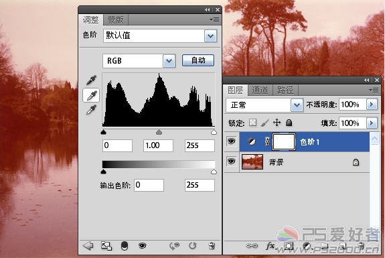This screenshot has width=385, height=258.
Task: Select the 背景 layer thumbnail
Action: [x=252, y=162]
